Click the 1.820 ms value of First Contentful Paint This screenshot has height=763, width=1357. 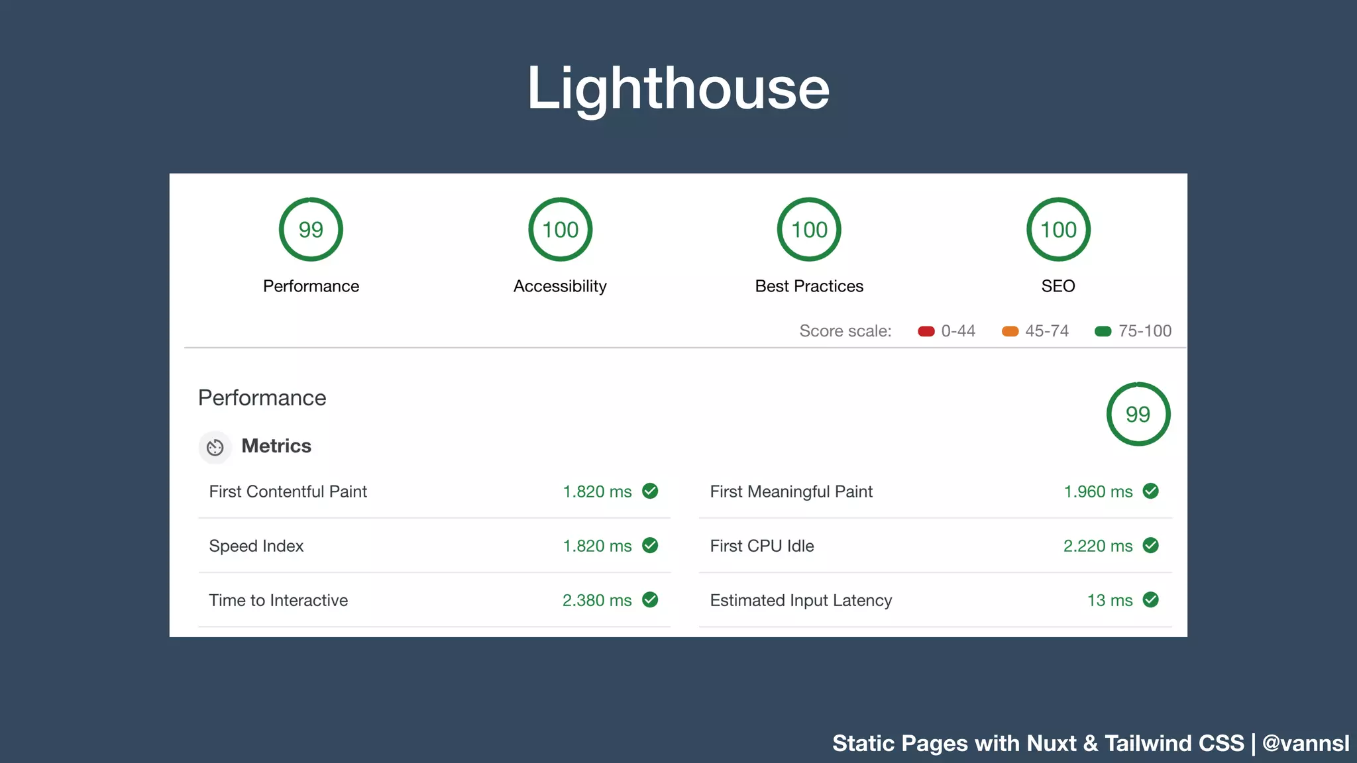click(597, 491)
